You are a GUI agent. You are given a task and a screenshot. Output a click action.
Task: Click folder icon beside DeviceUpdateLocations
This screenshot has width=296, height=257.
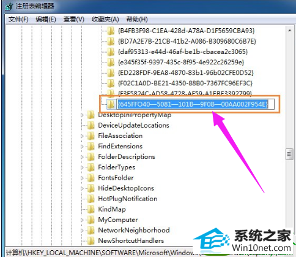point(91,125)
